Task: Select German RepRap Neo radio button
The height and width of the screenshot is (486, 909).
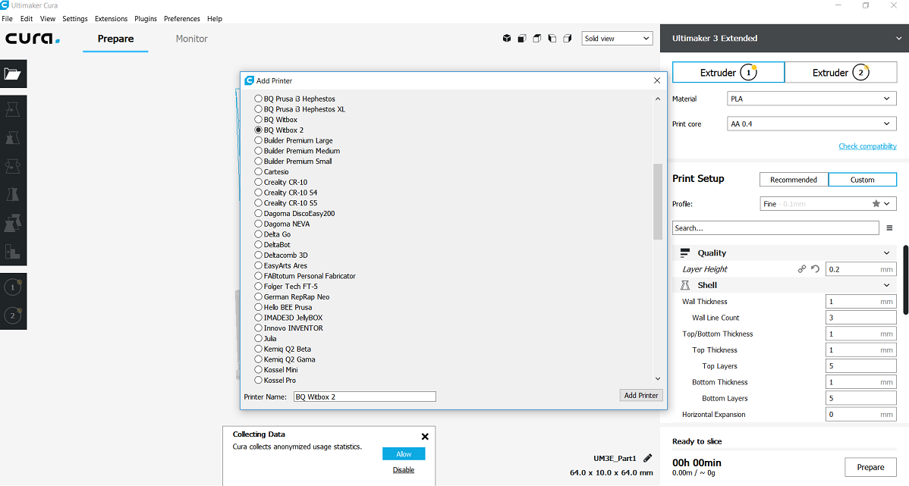Action: pyautogui.click(x=258, y=296)
